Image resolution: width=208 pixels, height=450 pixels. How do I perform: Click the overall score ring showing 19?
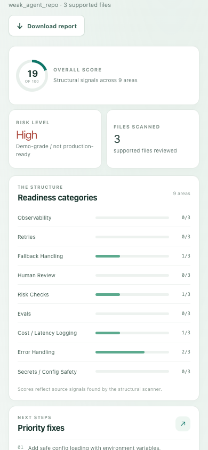click(x=32, y=76)
